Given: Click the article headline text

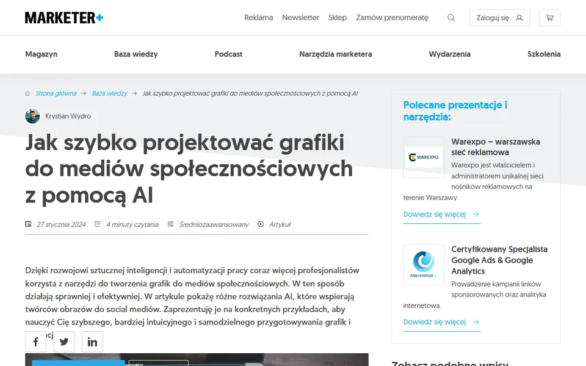Looking at the screenshot, I should pos(189,169).
